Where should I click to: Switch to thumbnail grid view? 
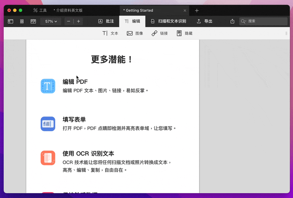coord(22,22)
